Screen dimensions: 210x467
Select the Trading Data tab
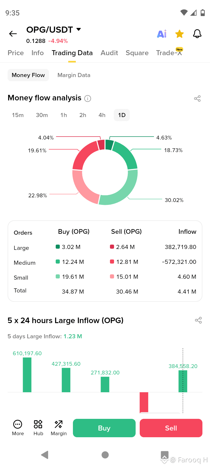(72, 53)
